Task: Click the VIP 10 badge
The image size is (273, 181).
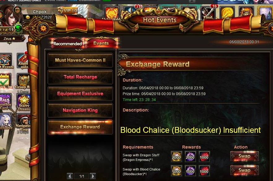Action: click(x=68, y=11)
